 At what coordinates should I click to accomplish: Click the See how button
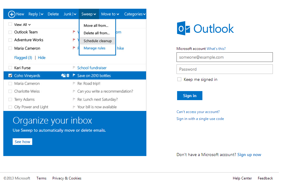point(22,141)
